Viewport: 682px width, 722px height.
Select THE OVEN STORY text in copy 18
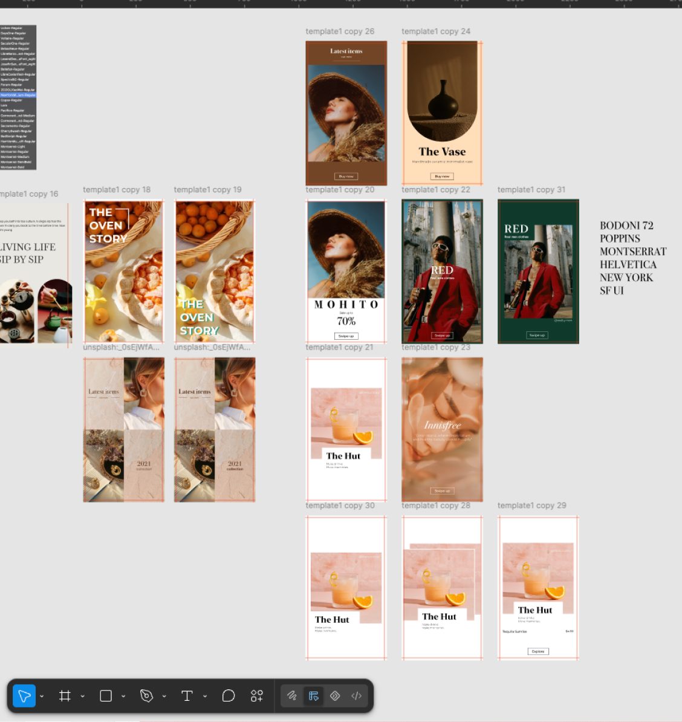108,226
